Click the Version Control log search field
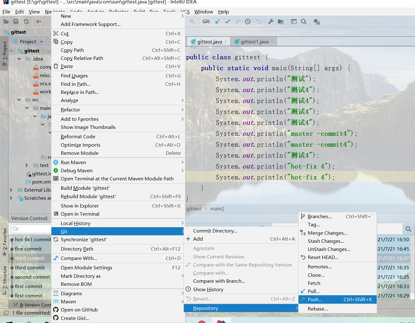 click(31, 229)
